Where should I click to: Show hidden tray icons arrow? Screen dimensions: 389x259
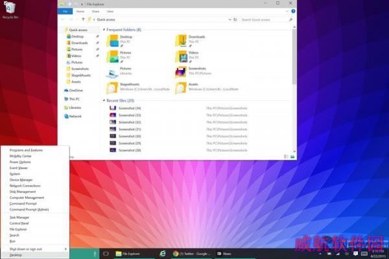[x=320, y=254]
